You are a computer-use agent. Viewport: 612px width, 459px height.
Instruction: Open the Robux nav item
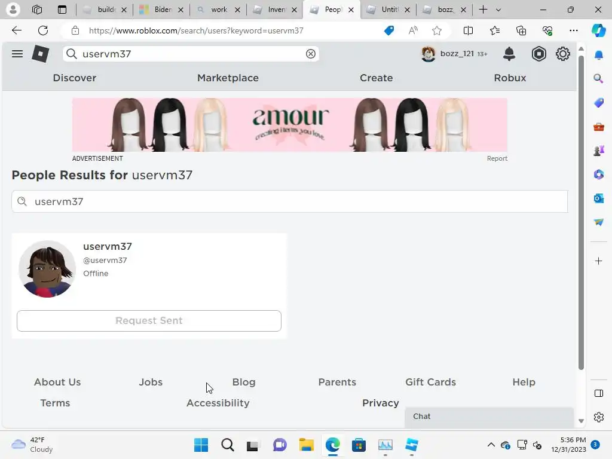pyautogui.click(x=510, y=78)
